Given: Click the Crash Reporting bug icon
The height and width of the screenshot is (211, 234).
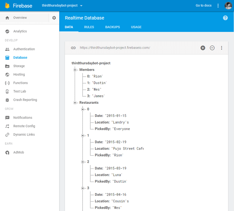Looking at the screenshot, I should click(7, 100).
